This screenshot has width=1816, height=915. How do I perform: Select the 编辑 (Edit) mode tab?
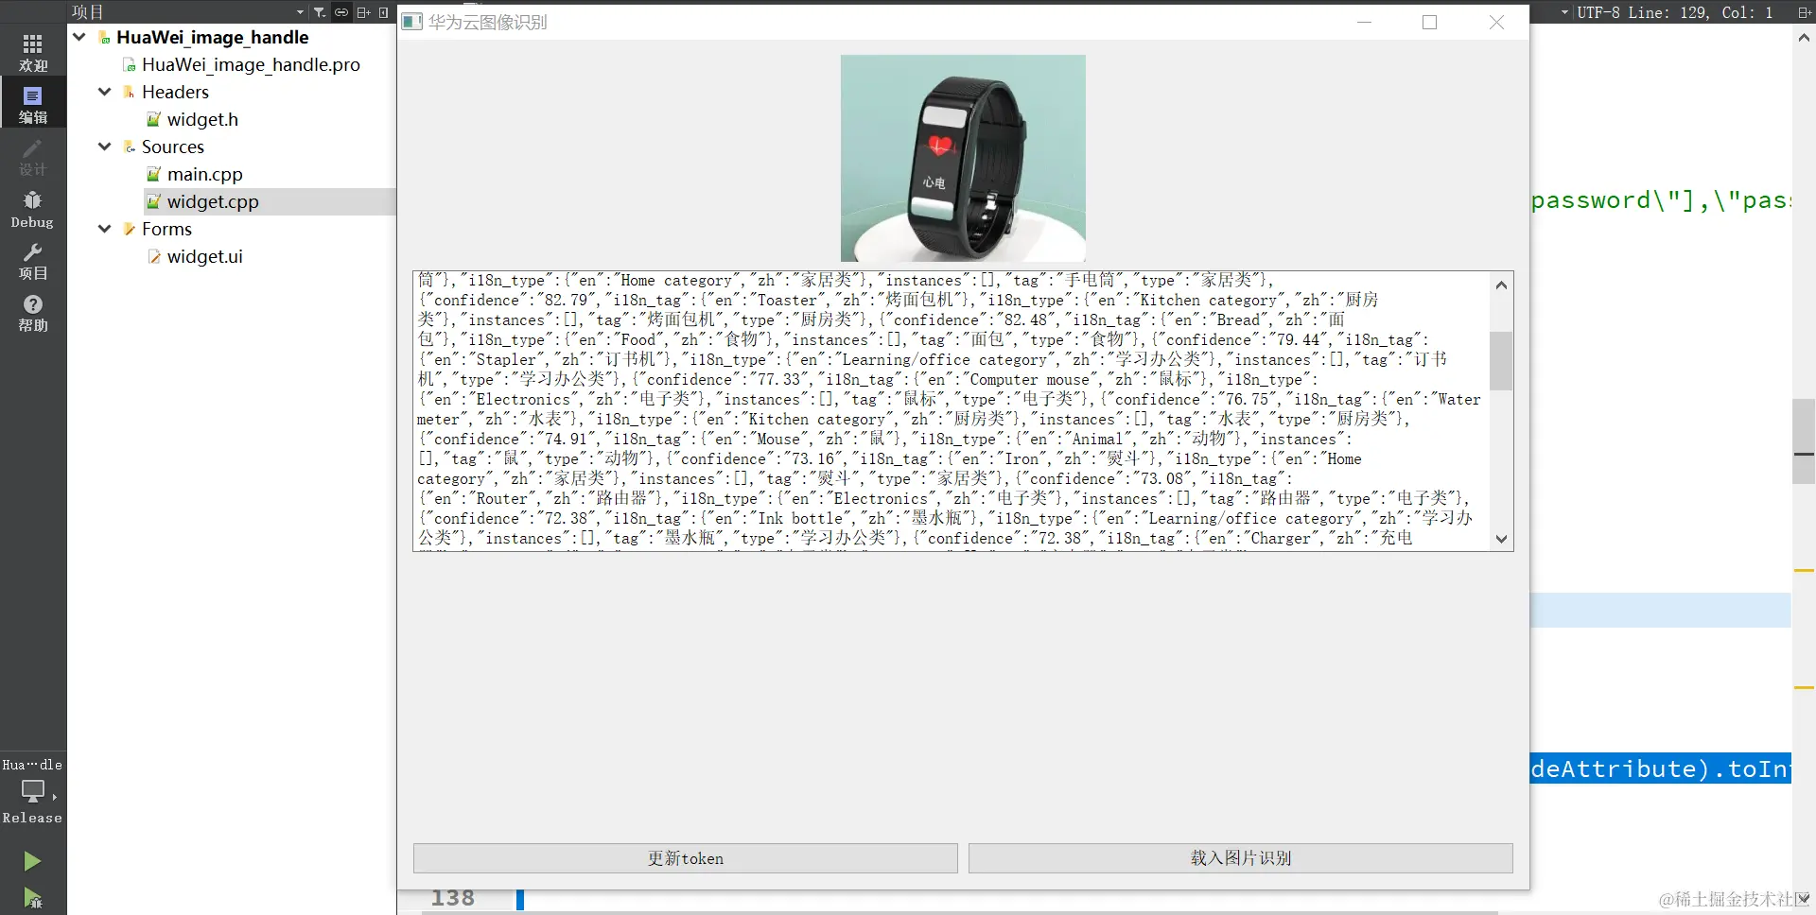32,103
